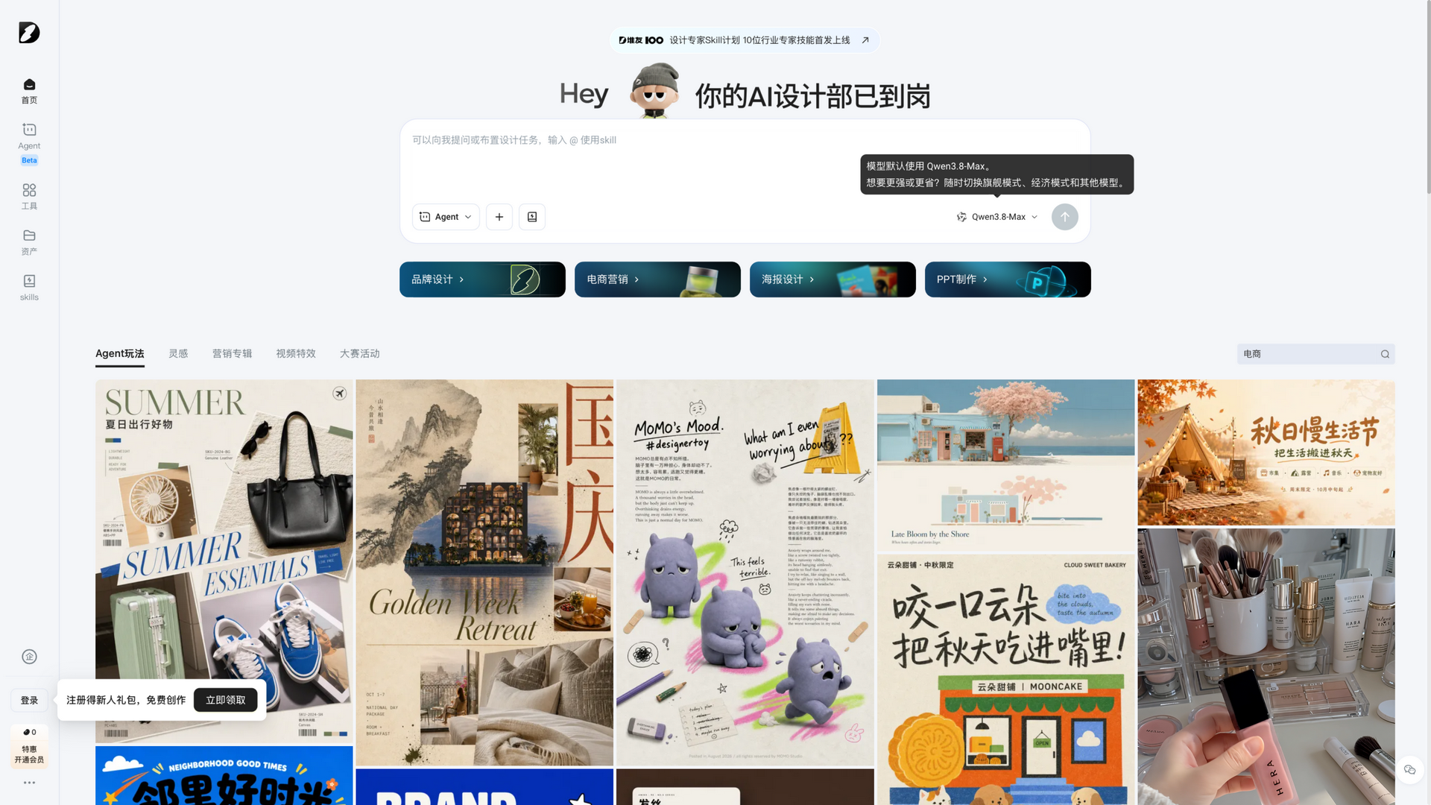Switch to the 灵感 tab
The image size is (1431, 805).
click(178, 354)
